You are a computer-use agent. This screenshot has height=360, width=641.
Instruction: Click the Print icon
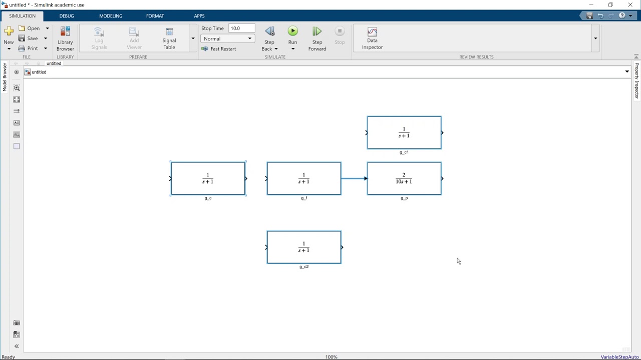[22, 48]
